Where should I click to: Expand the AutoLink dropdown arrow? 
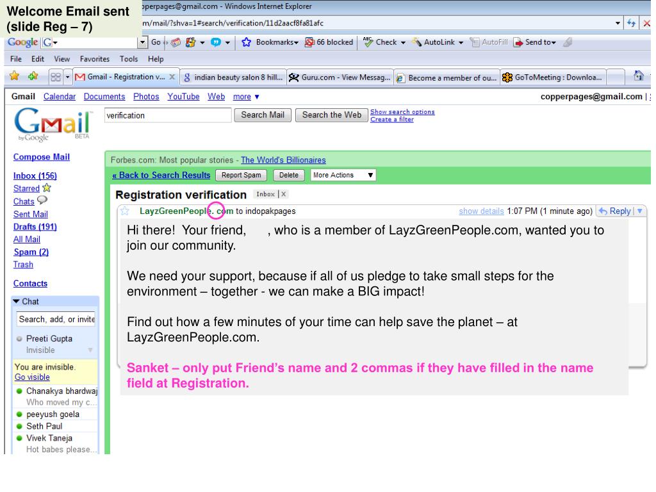pyautogui.click(x=461, y=43)
